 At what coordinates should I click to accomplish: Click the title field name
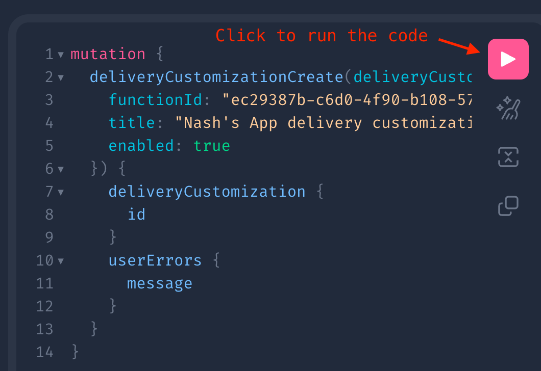coord(132,123)
